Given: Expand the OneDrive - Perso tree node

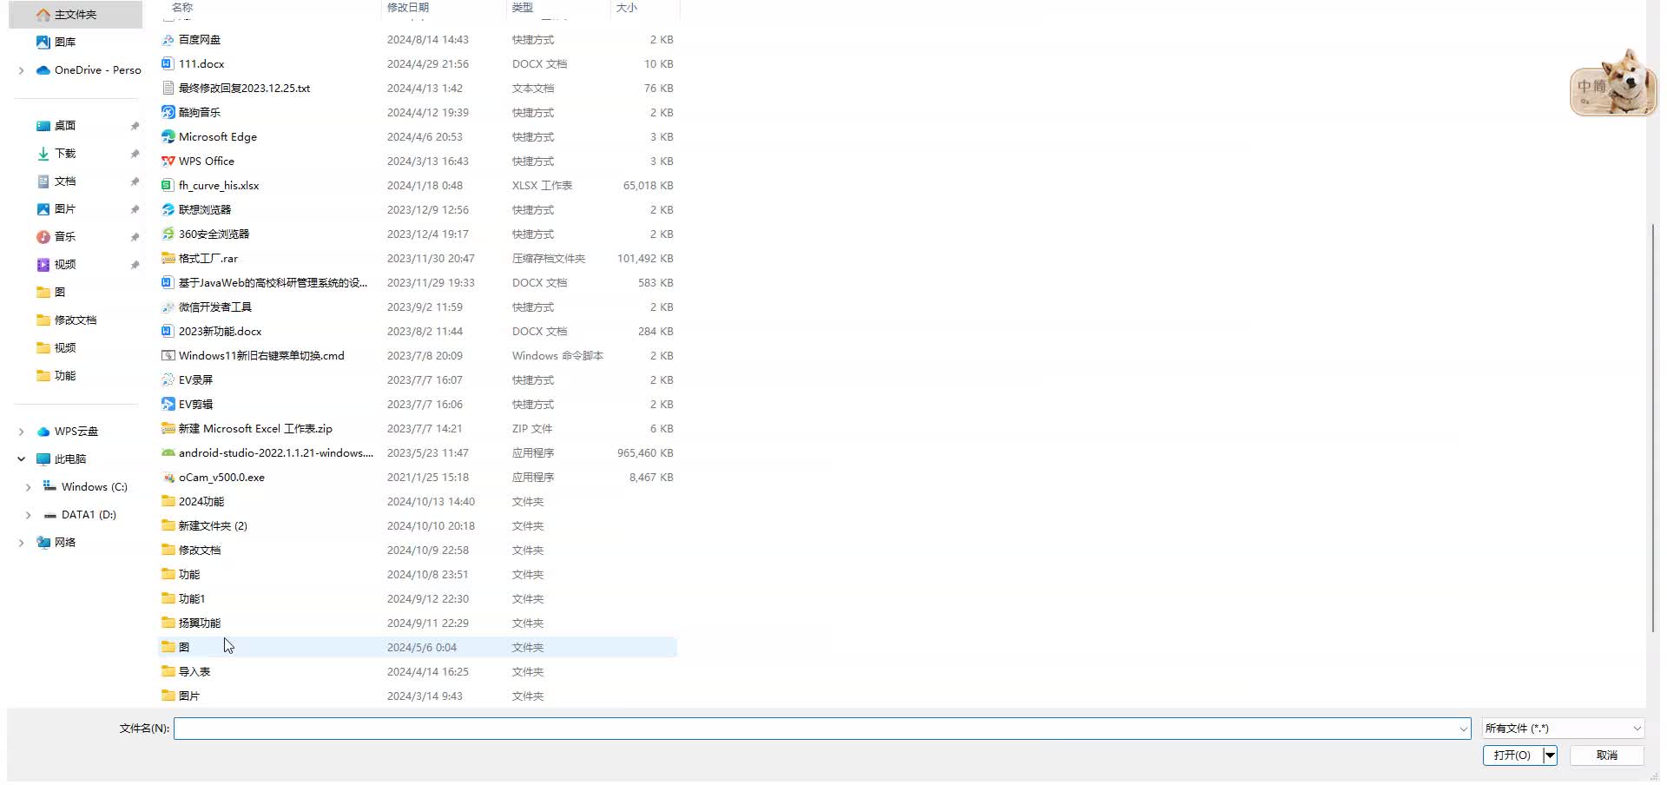Looking at the screenshot, I should coord(21,70).
